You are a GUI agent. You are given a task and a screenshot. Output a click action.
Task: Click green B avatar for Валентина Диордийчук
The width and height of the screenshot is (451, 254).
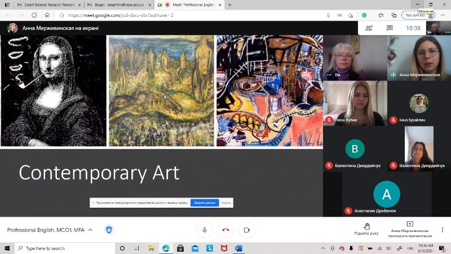[355, 149]
